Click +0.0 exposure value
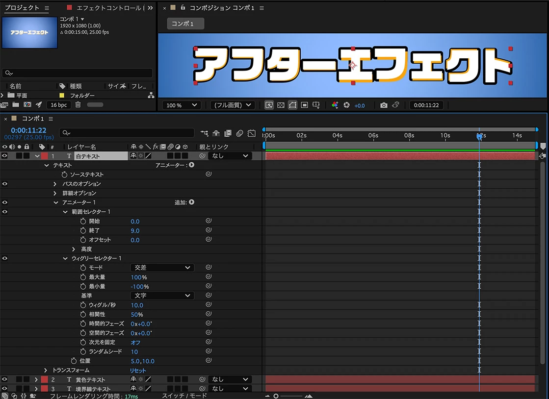Screen dimensions: 549x399 click(359, 105)
